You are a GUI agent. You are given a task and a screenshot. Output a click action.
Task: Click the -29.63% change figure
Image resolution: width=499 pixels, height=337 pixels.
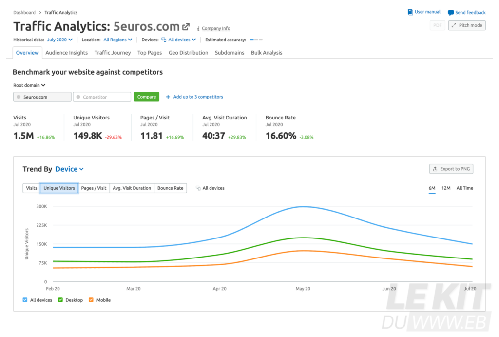(113, 137)
